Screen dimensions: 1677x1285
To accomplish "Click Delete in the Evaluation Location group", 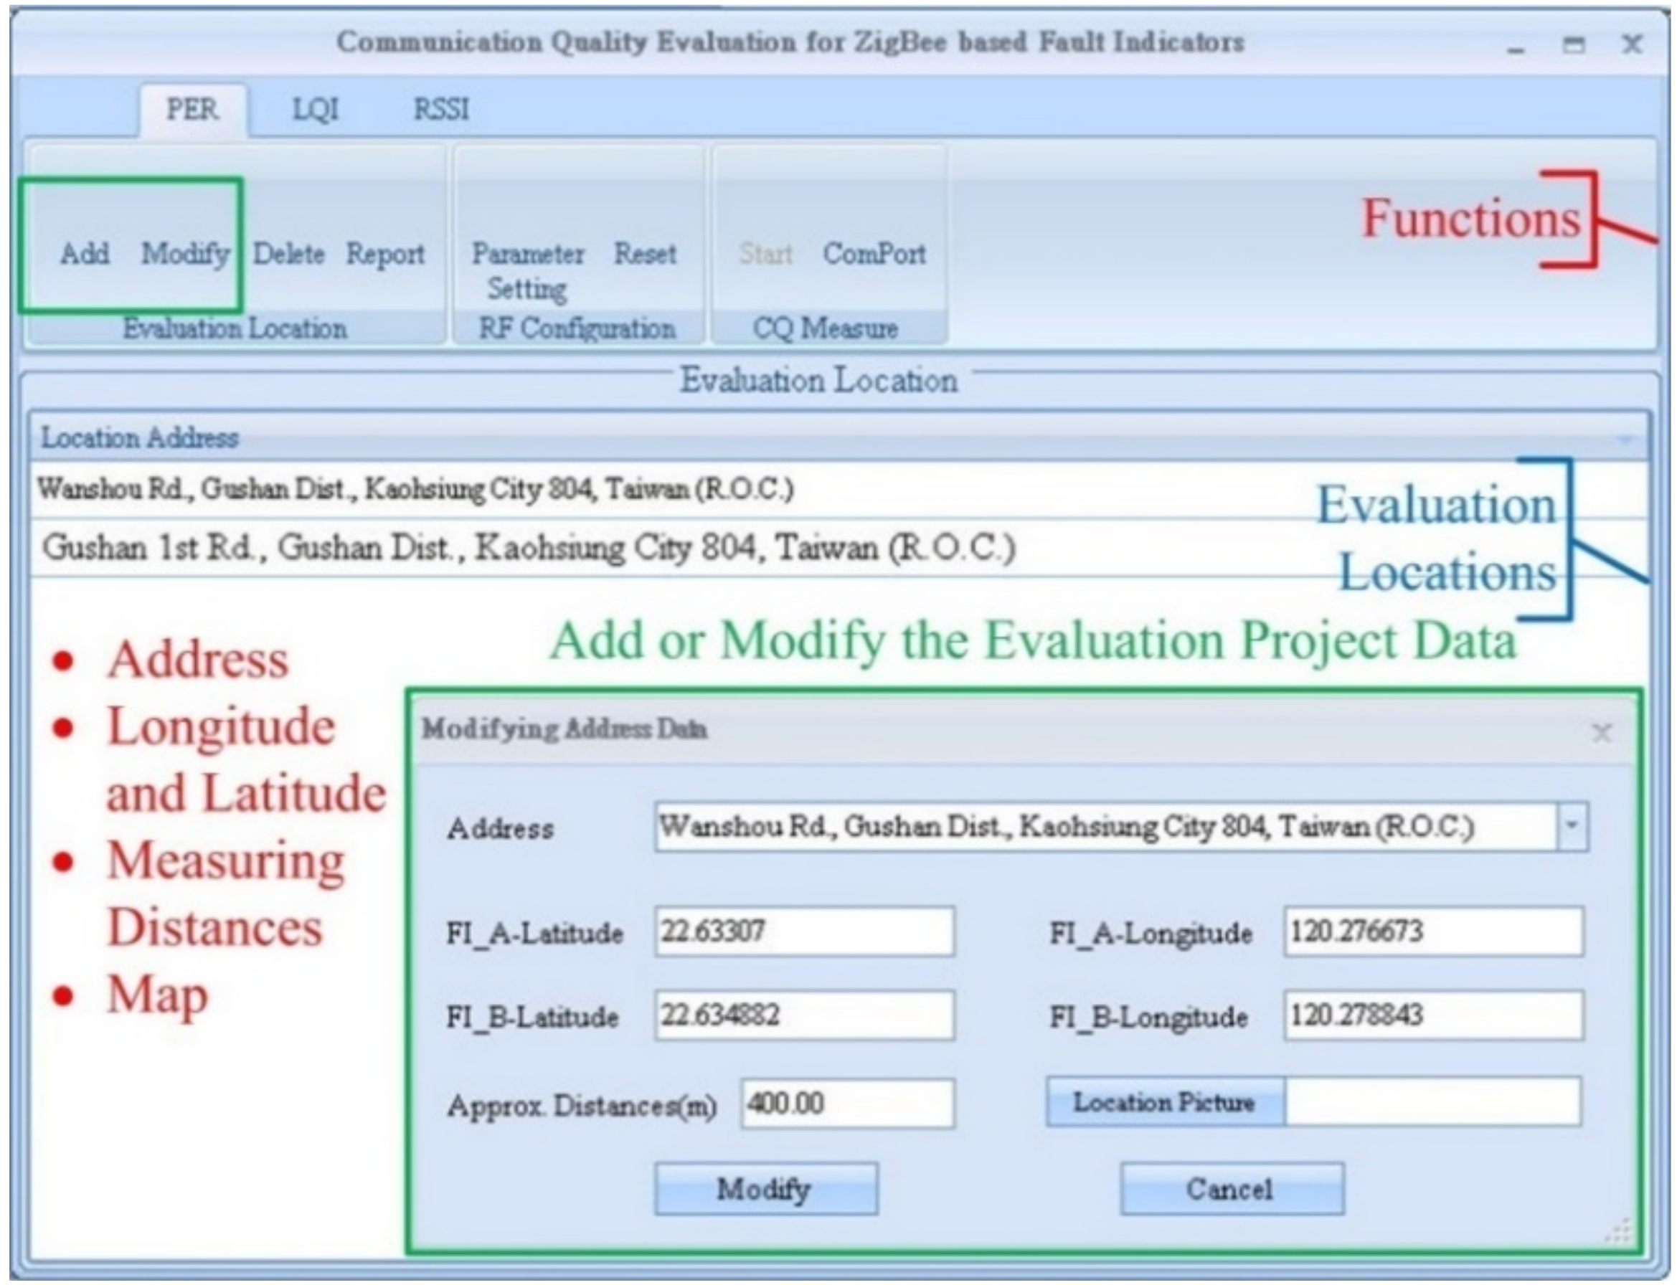I will tap(288, 253).
